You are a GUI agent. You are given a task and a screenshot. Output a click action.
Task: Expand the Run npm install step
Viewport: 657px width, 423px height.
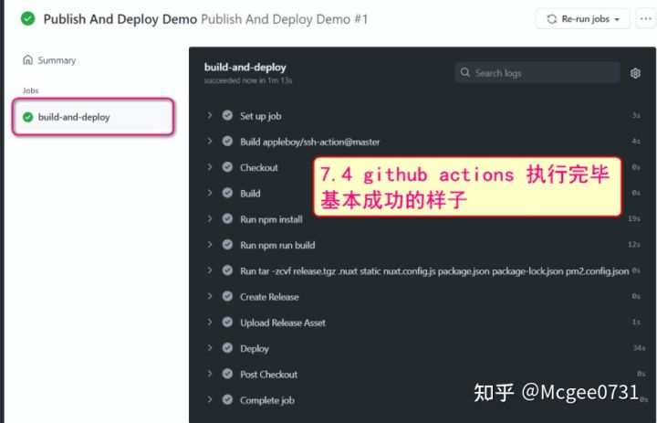(210, 218)
